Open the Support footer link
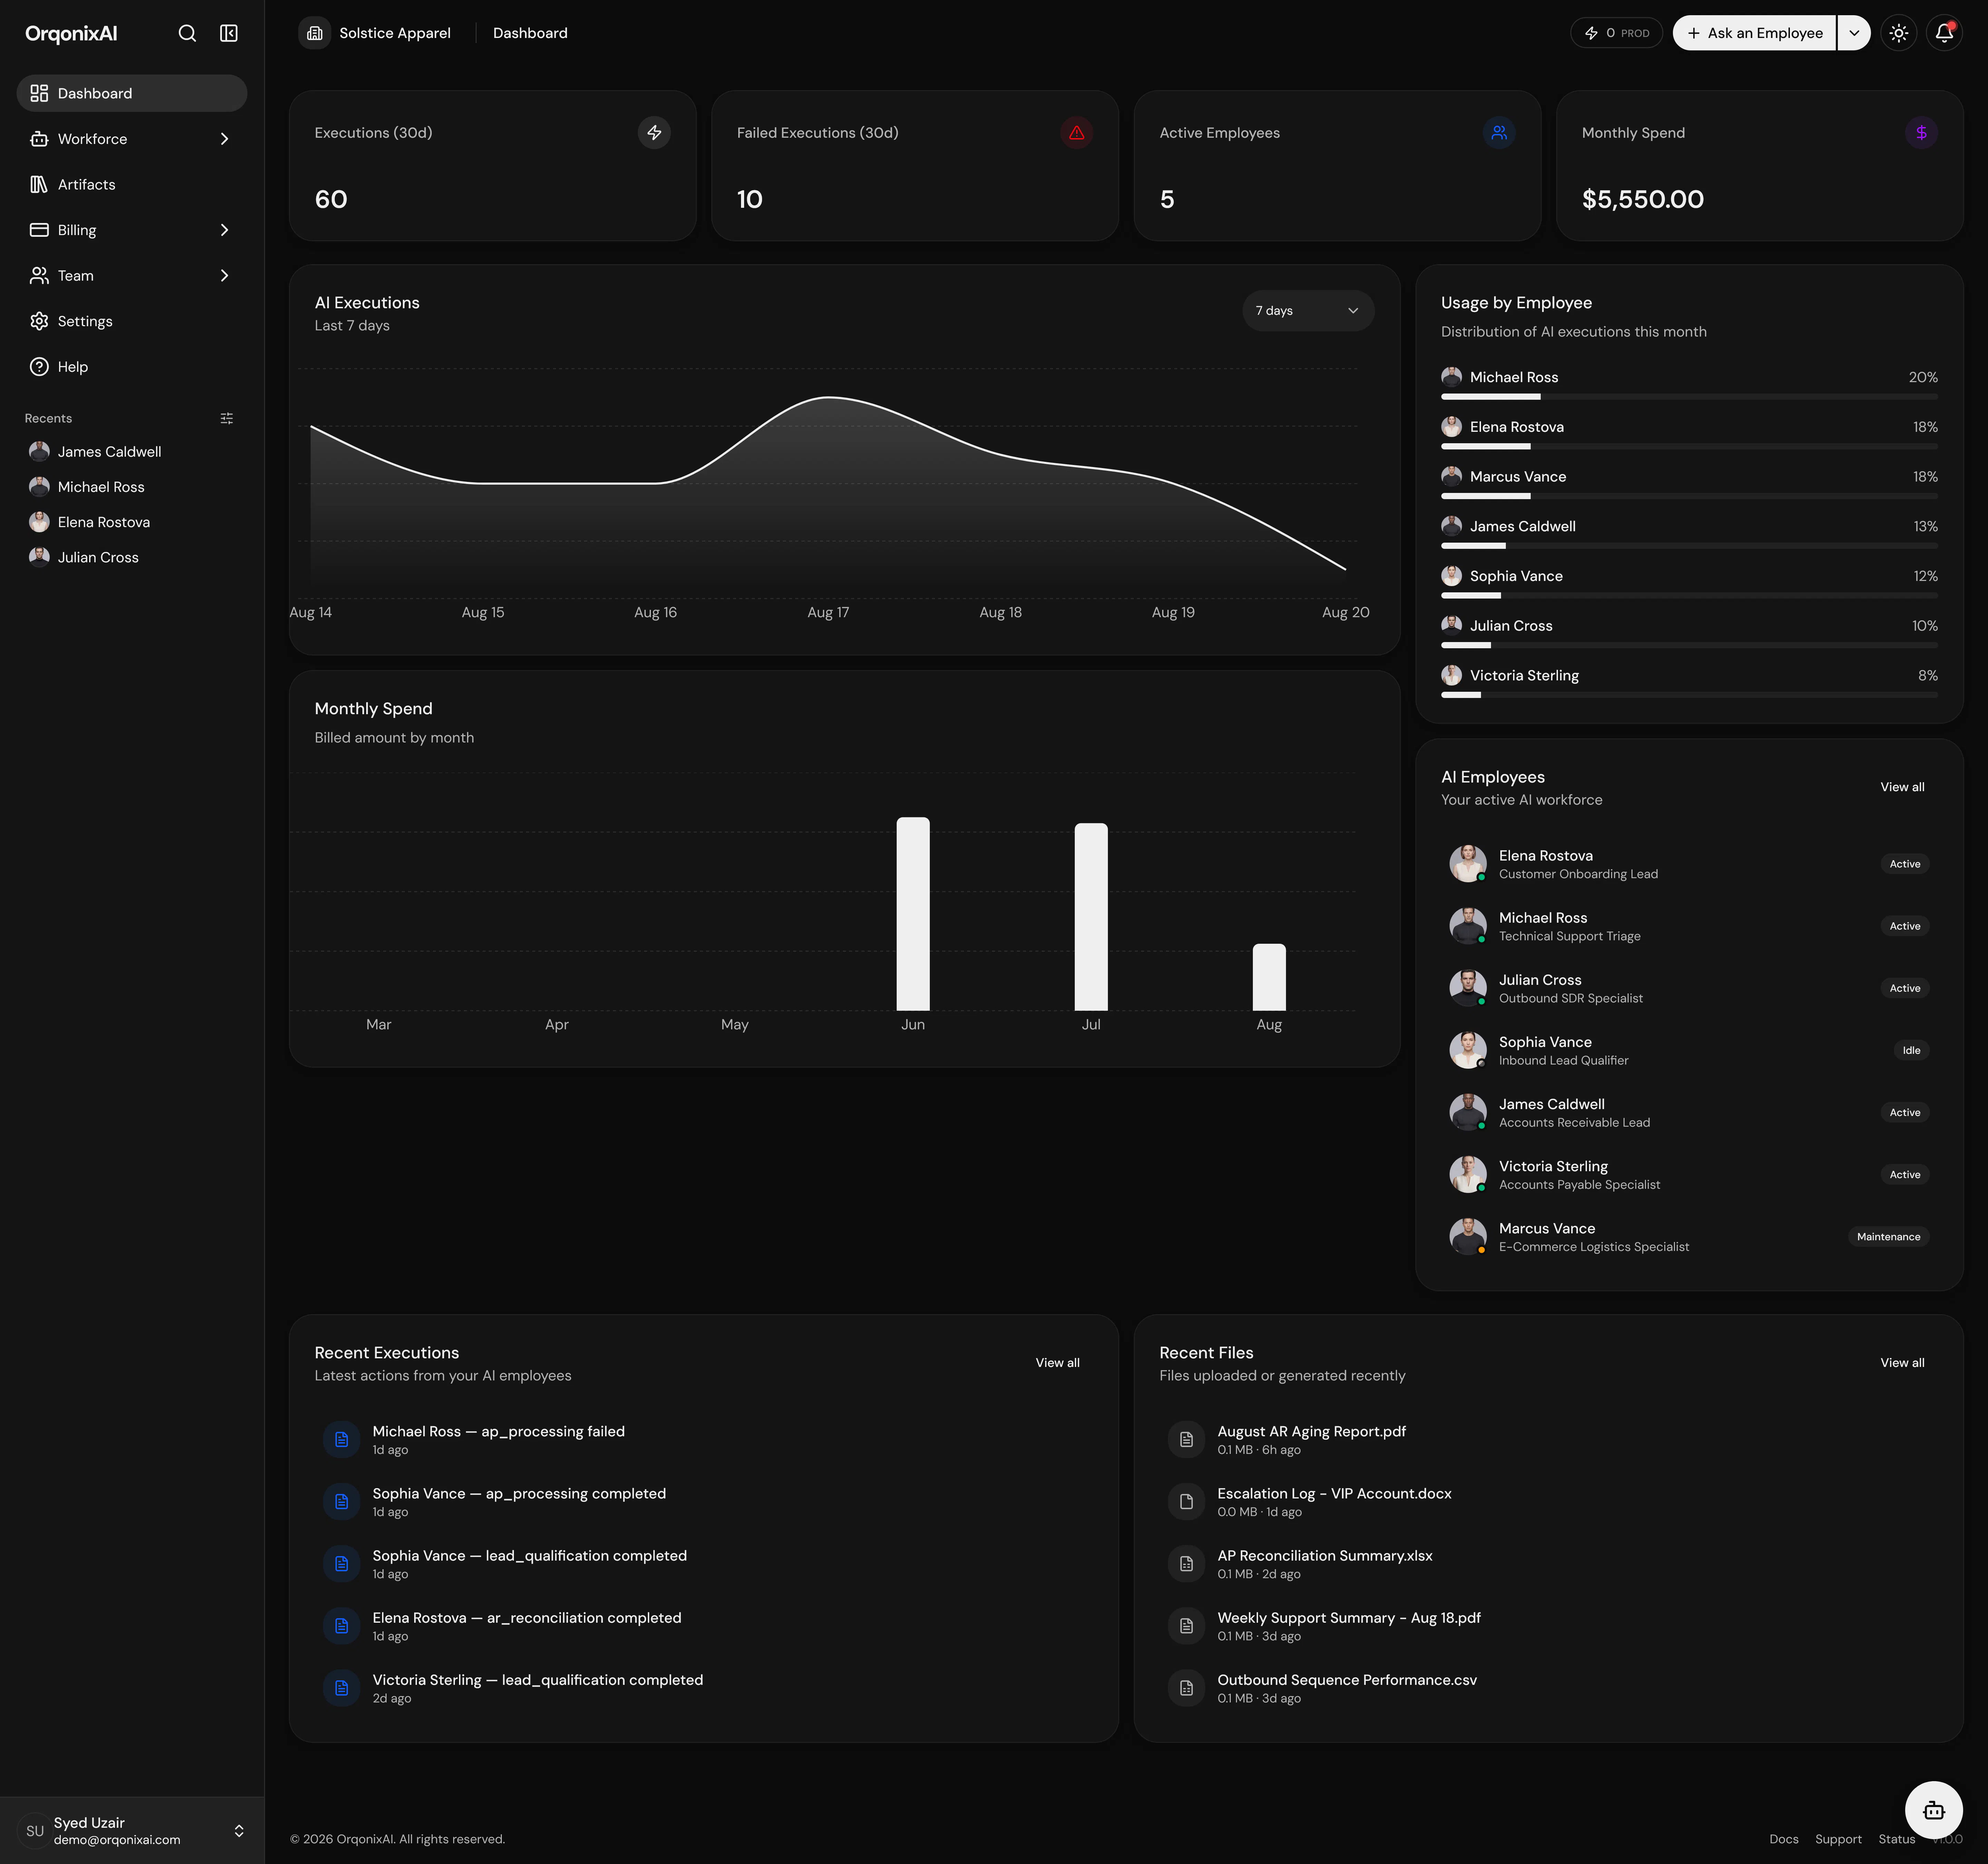This screenshot has height=1864, width=1988. click(x=1838, y=1839)
